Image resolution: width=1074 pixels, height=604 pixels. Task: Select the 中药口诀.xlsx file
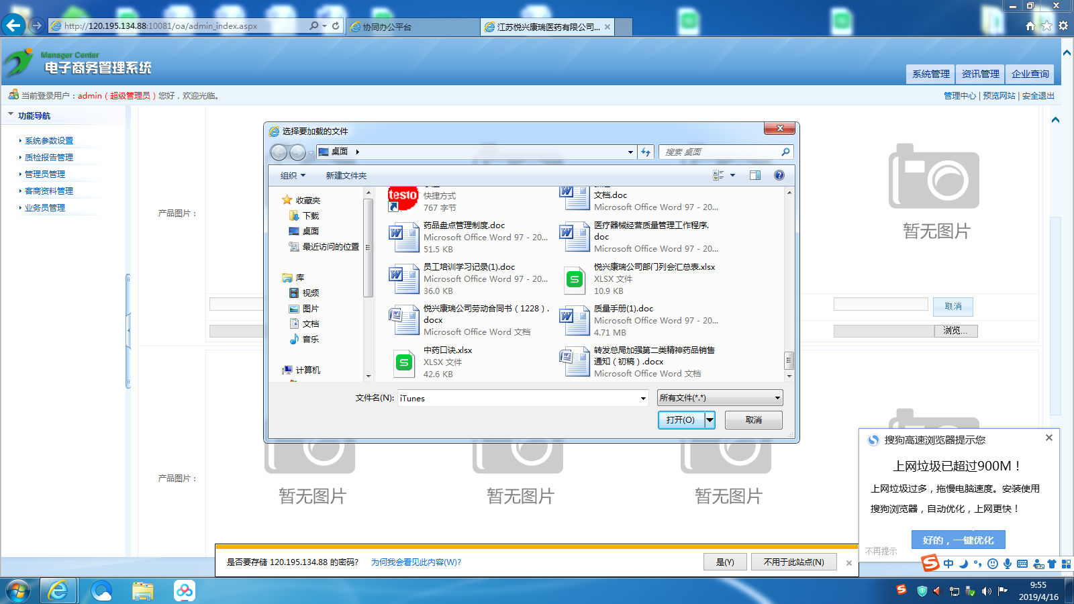(447, 350)
